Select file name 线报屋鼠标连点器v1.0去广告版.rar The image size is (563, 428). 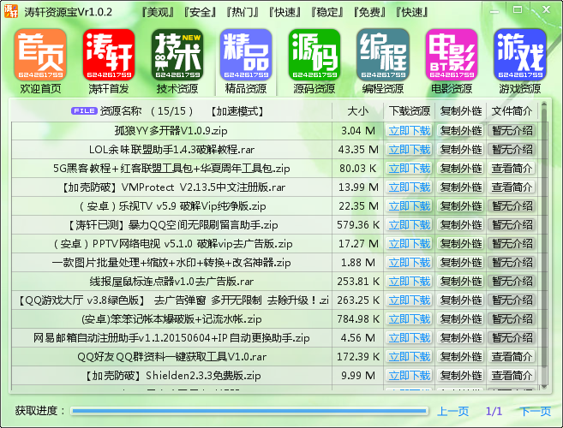pyautogui.click(x=171, y=282)
